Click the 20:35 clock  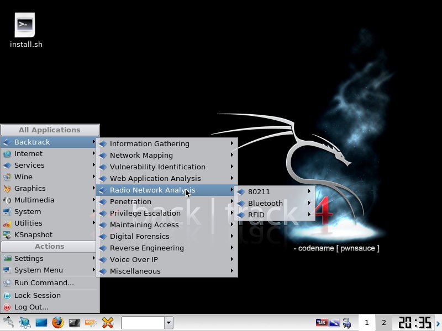point(415,323)
